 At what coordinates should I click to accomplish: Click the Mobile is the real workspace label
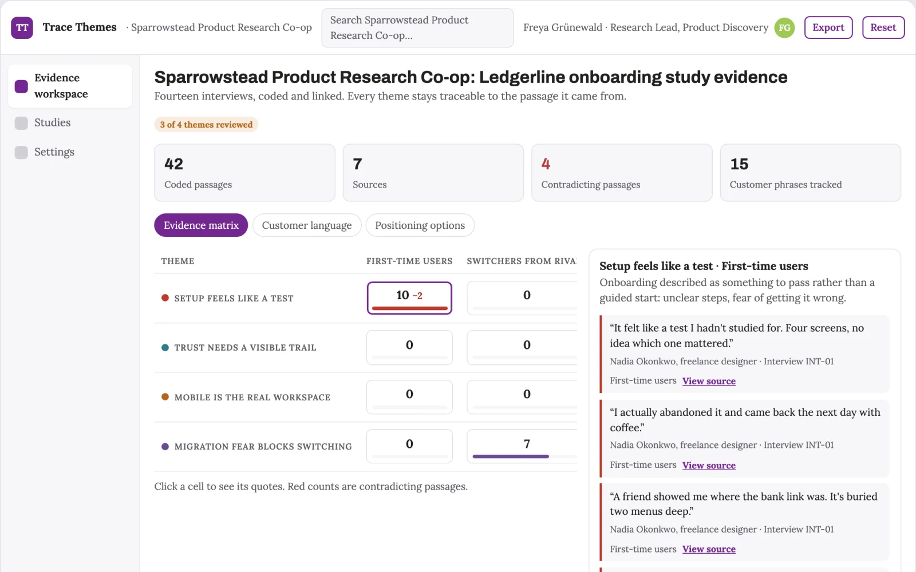tap(252, 397)
